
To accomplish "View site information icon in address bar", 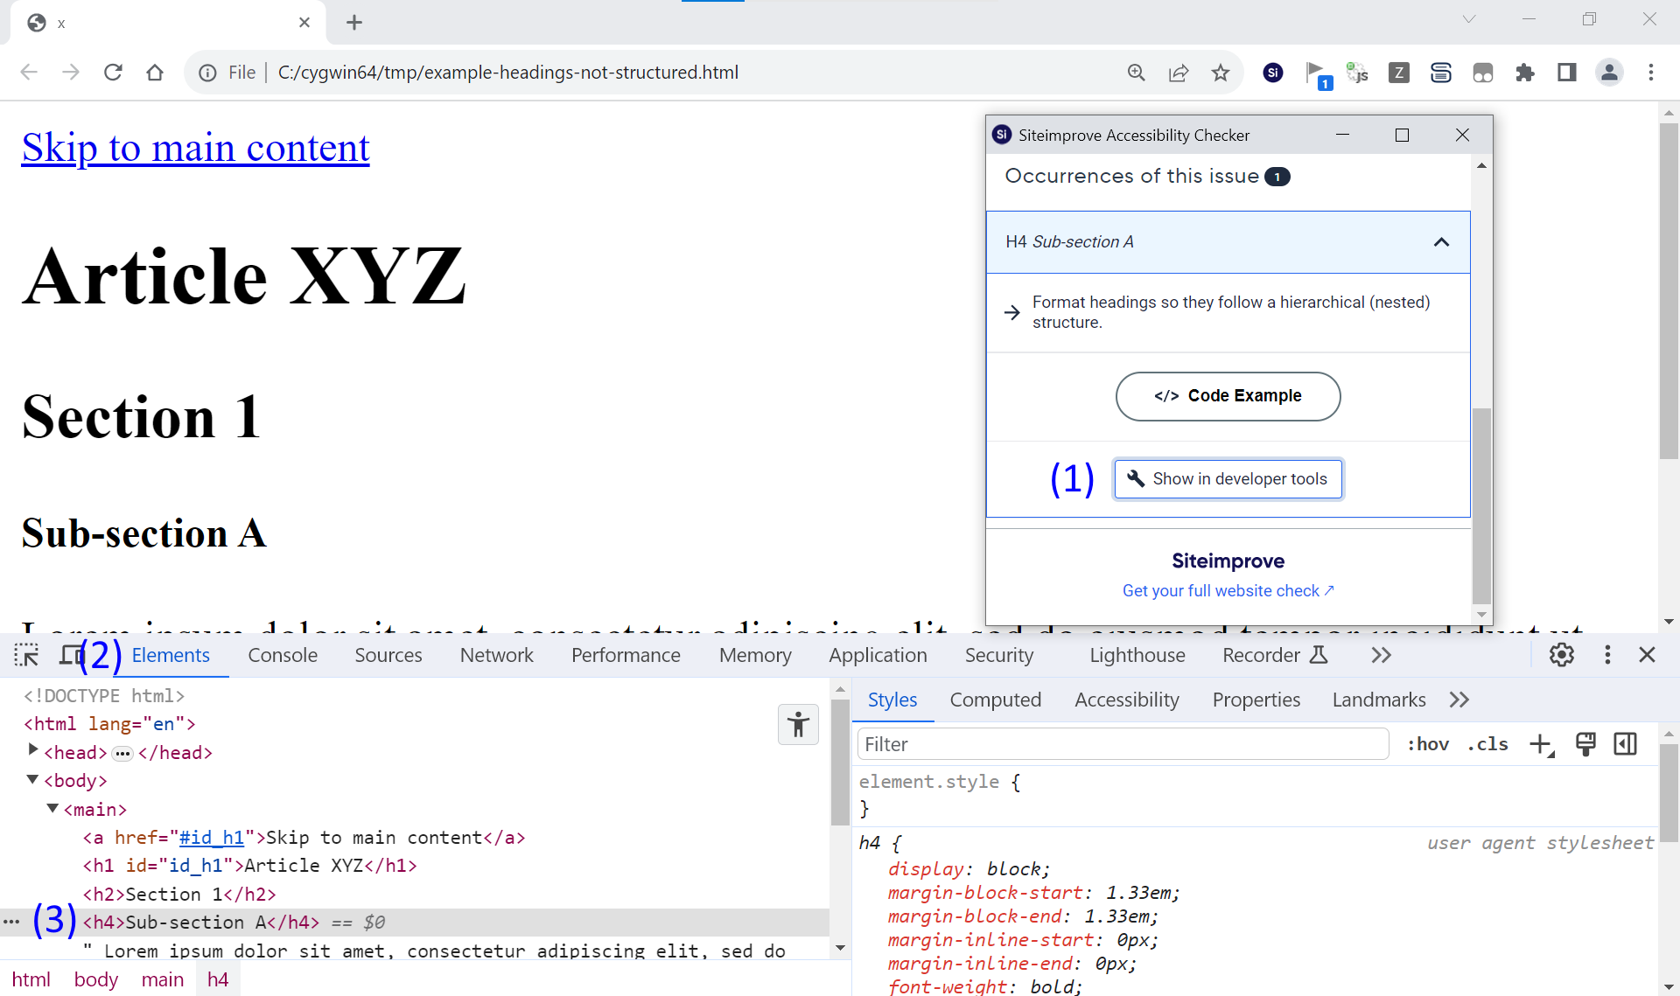I will [x=208, y=73].
